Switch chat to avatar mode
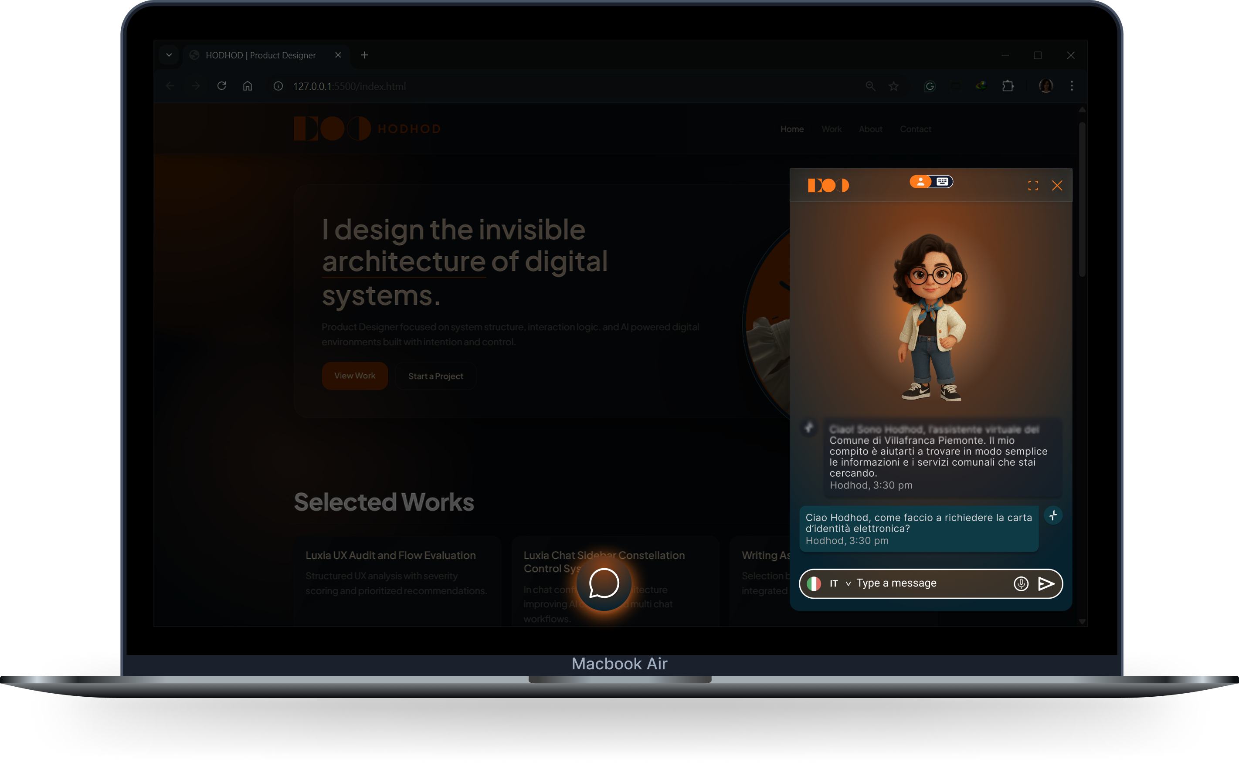Viewport: 1239px width, 766px height. (920, 182)
